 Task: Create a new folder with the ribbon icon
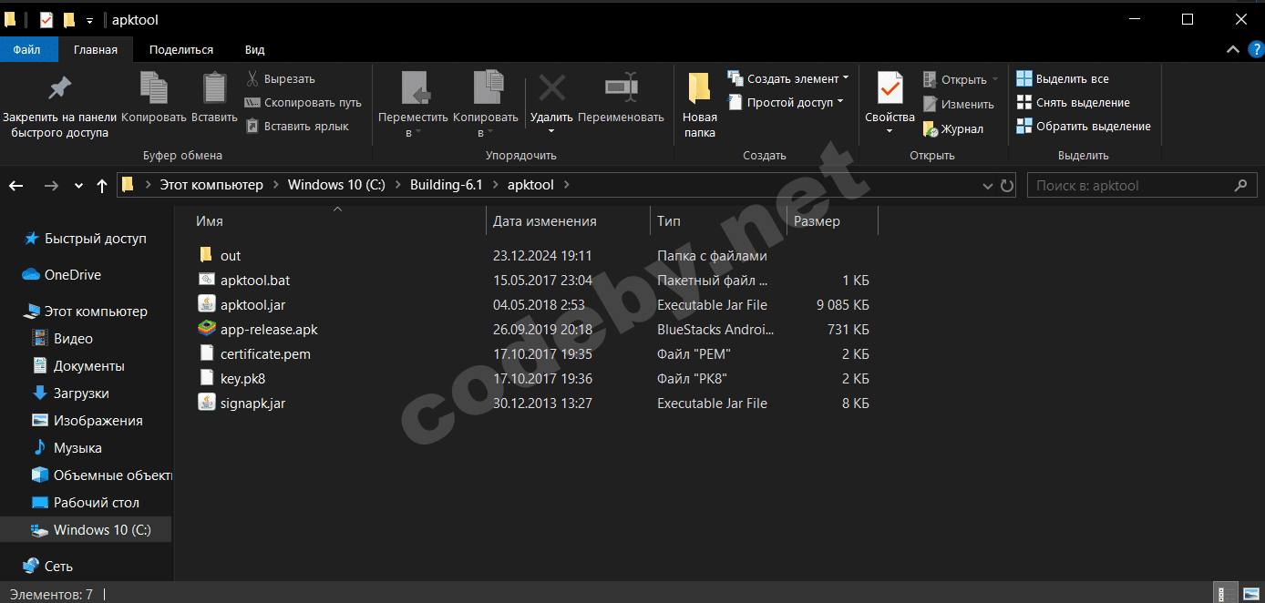(699, 88)
